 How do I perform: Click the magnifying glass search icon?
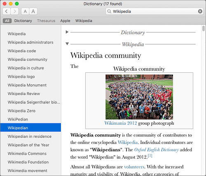pos(109,12)
